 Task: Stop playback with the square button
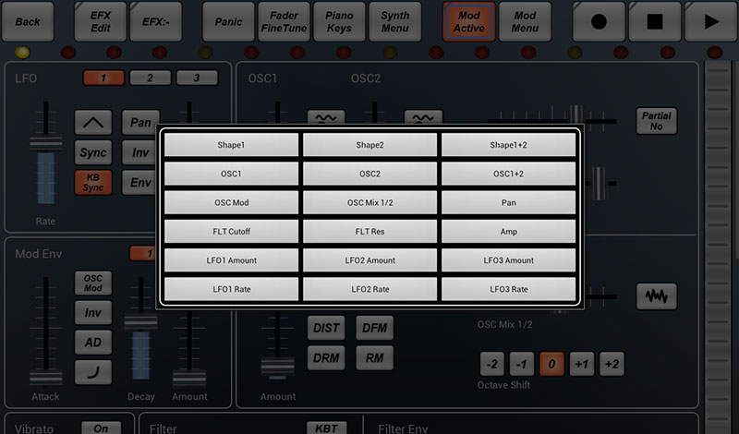(655, 21)
